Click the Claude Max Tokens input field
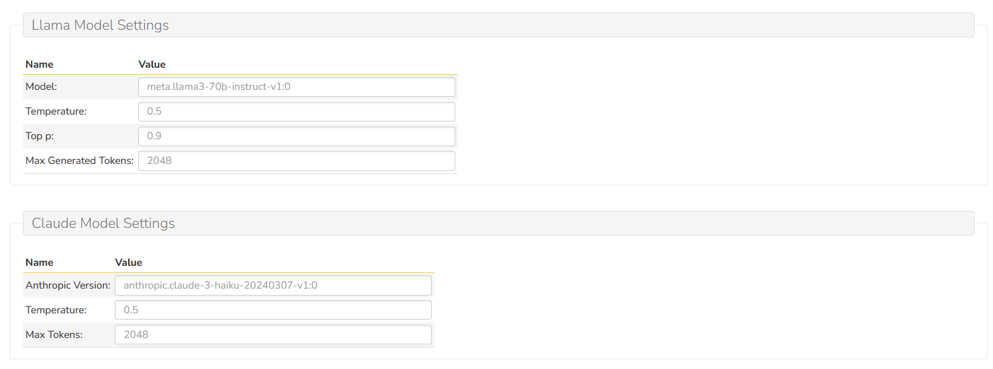993x369 pixels. tap(273, 334)
